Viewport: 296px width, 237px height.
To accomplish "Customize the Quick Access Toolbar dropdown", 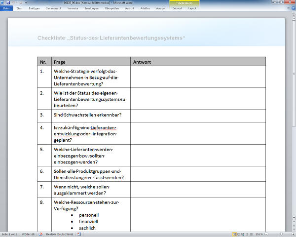I will coord(26,3).
